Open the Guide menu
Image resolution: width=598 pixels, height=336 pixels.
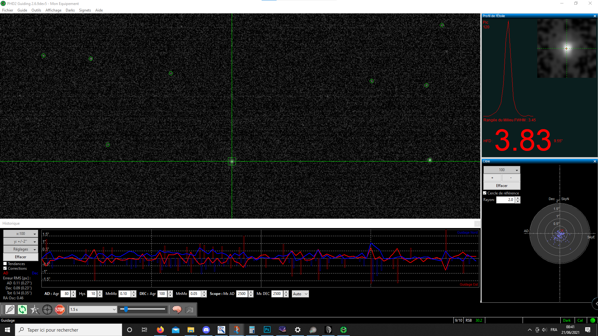click(22, 10)
